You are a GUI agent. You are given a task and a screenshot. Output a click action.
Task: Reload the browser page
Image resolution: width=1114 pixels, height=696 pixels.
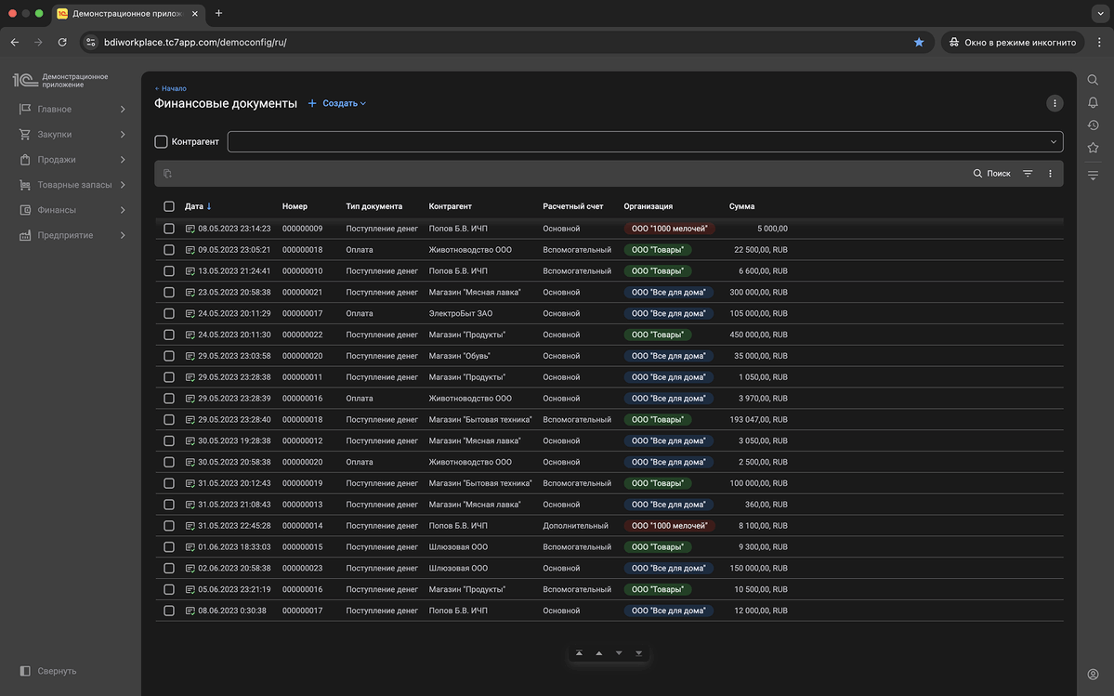[62, 42]
